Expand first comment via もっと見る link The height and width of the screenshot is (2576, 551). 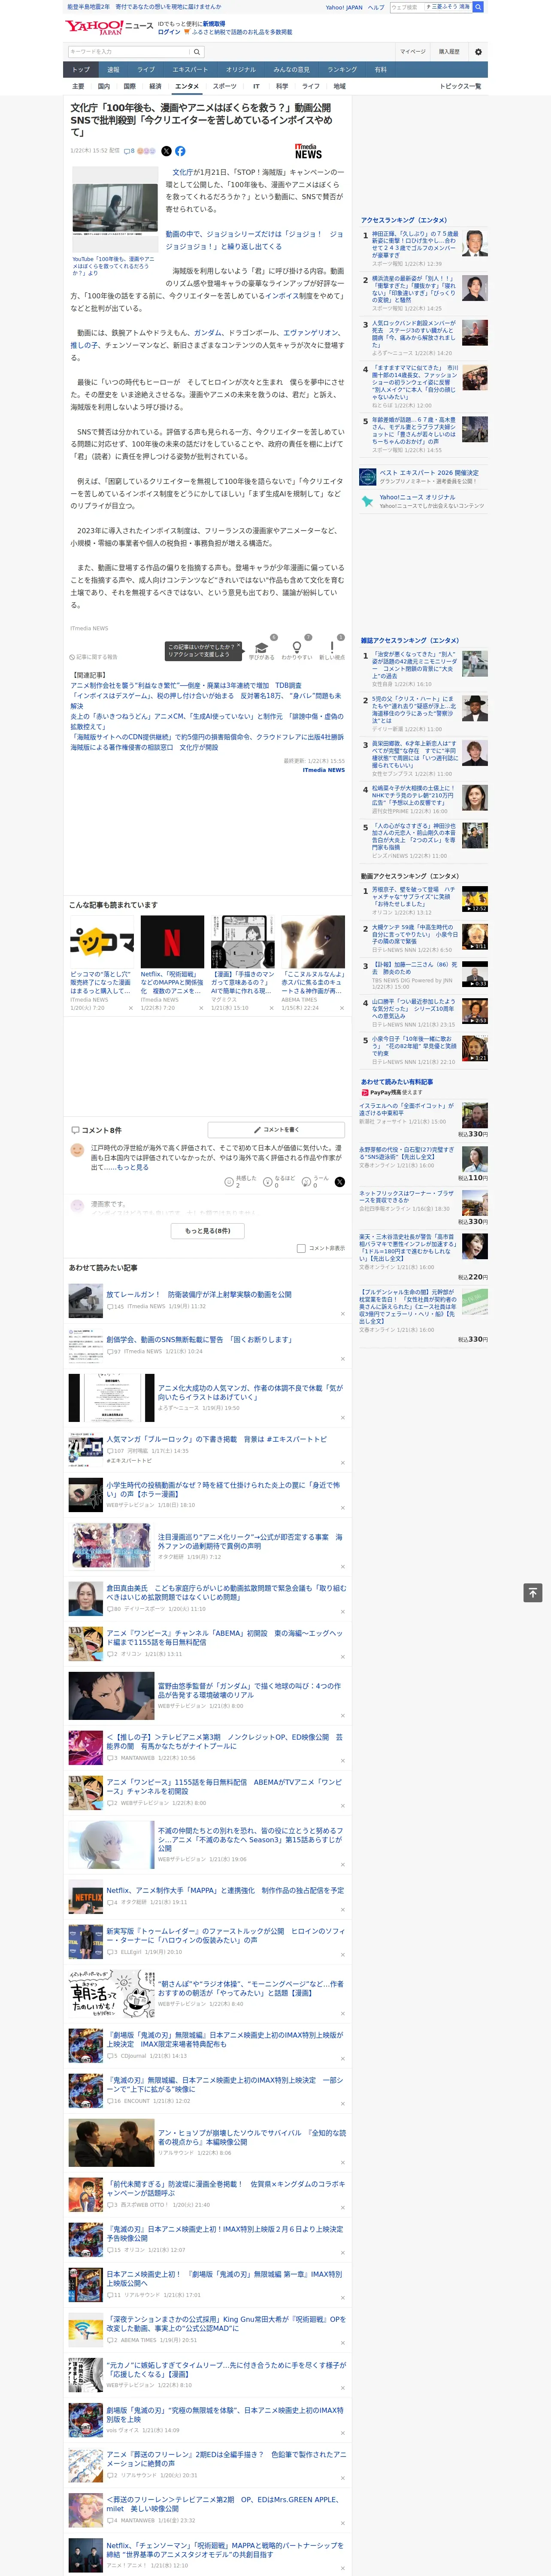pos(132,1167)
